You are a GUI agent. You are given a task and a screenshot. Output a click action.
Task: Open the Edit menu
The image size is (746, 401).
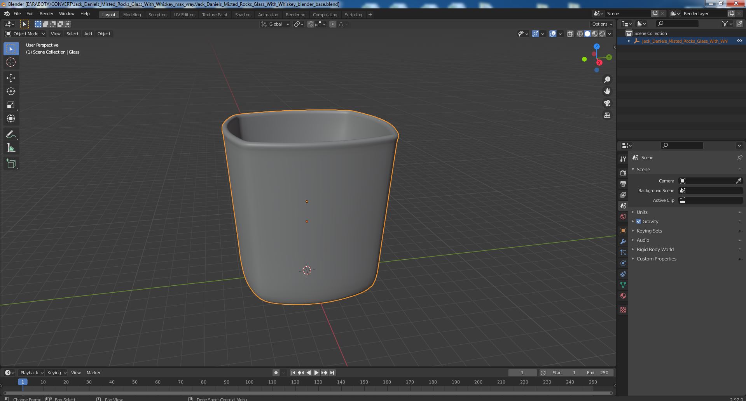pos(30,14)
